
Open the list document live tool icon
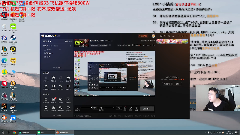[x=68, y=108]
